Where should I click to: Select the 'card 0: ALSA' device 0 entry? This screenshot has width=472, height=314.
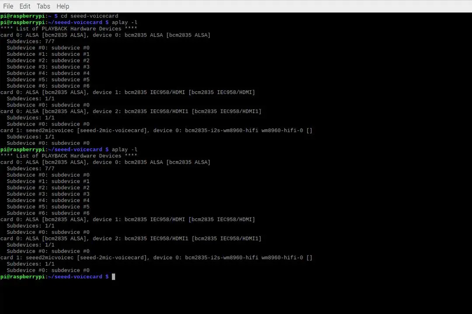(105, 35)
